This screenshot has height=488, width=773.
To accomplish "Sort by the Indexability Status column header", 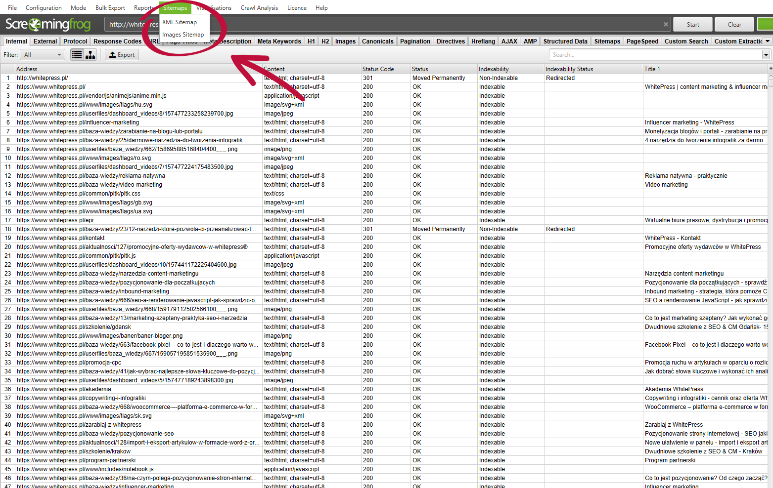I will pos(593,69).
